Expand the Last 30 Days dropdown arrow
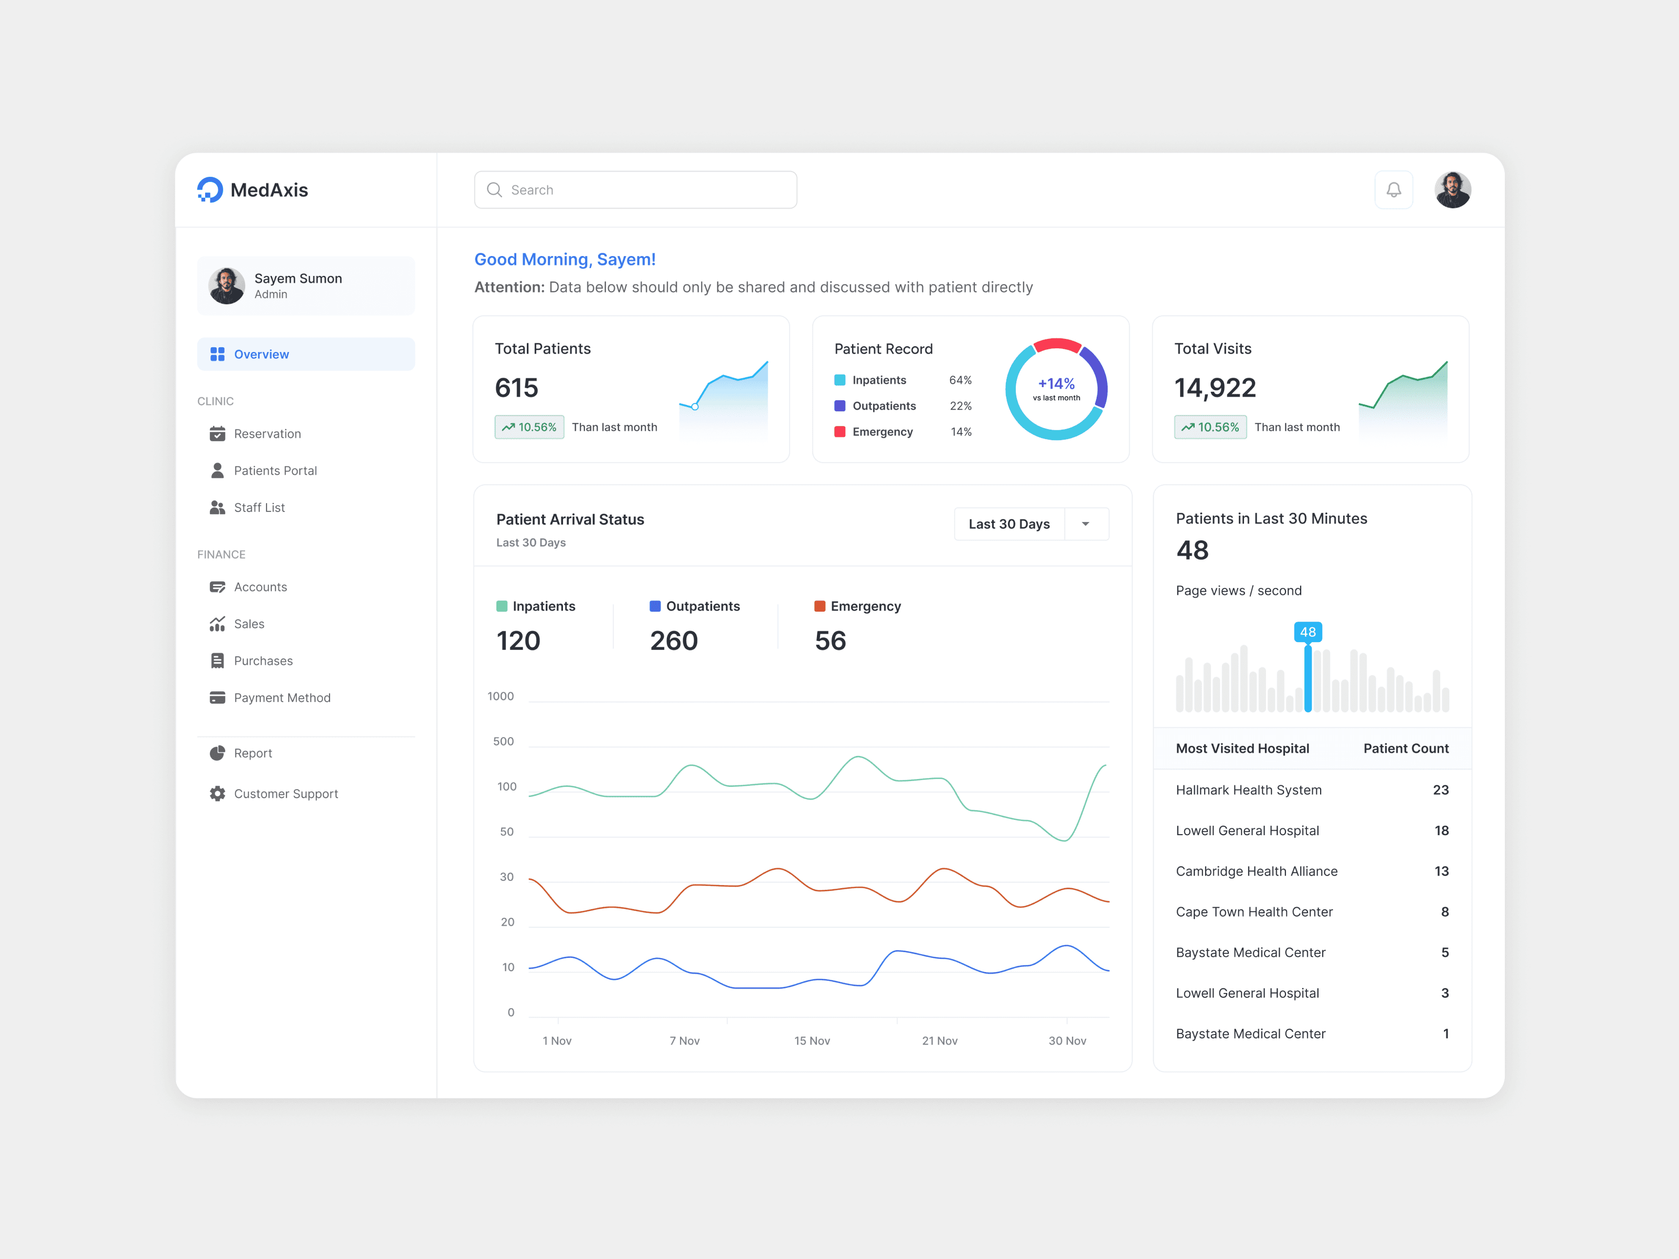1679x1259 pixels. [x=1086, y=524]
